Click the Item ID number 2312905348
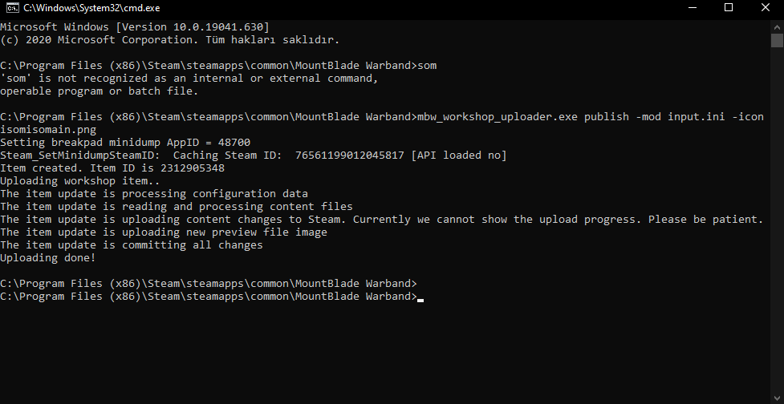Viewport: 784px width, 404px height. point(193,168)
